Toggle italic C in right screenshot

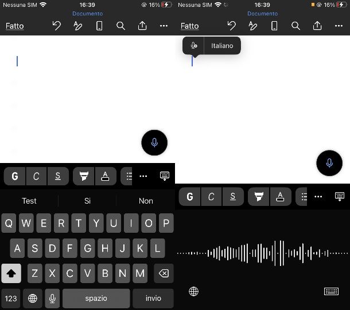211,197
